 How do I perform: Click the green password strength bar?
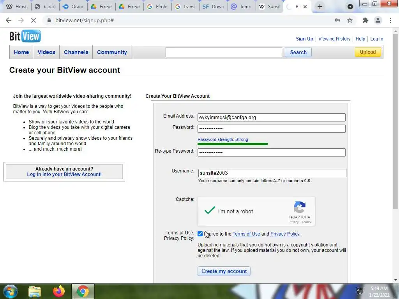click(233, 144)
